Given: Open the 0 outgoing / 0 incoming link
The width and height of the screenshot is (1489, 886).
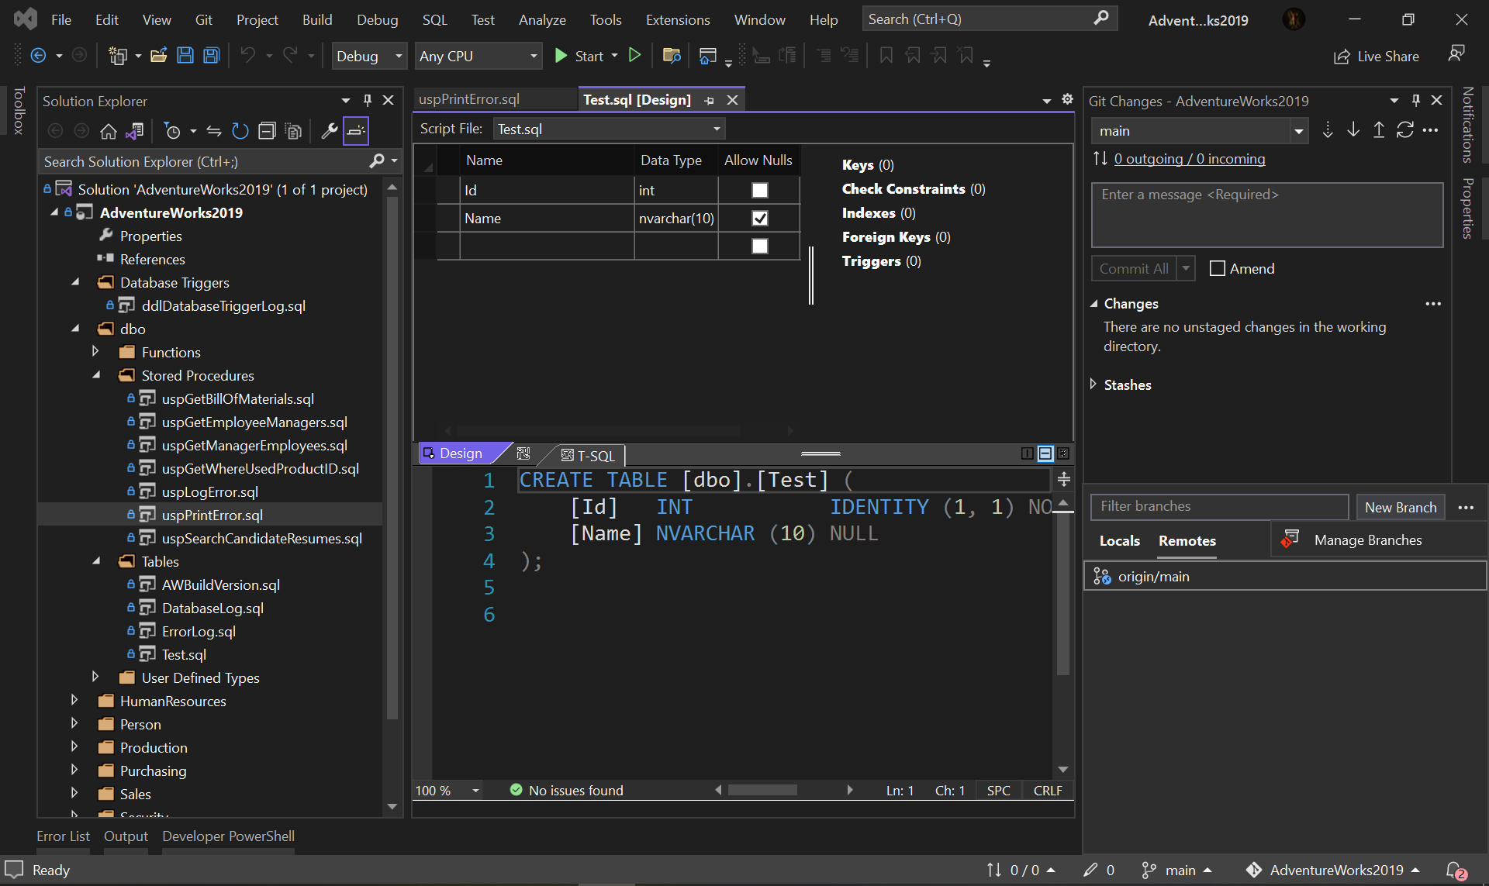Looking at the screenshot, I should 1189,158.
